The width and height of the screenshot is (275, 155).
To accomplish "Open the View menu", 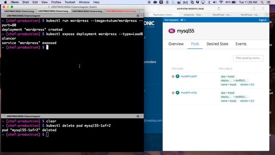I will tap(44, 2).
